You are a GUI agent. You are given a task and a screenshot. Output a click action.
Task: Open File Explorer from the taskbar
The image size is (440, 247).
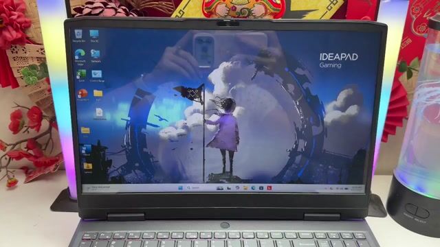point(245,188)
